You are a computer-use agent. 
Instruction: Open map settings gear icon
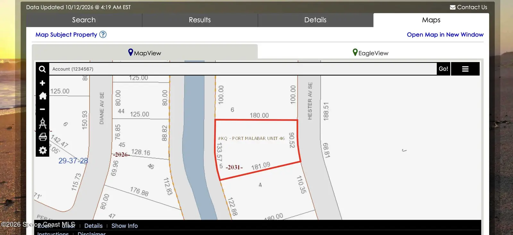pos(43,150)
